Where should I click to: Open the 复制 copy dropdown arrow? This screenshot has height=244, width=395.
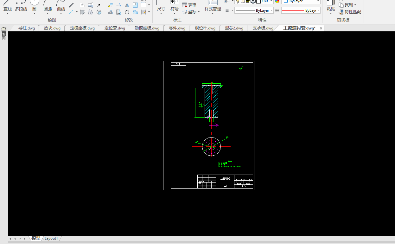(355, 5)
